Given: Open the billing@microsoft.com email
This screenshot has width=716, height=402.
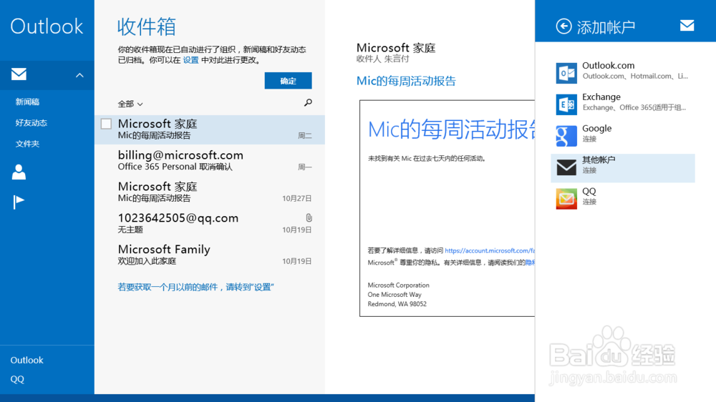Looking at the screenshot, I should 210,161.
